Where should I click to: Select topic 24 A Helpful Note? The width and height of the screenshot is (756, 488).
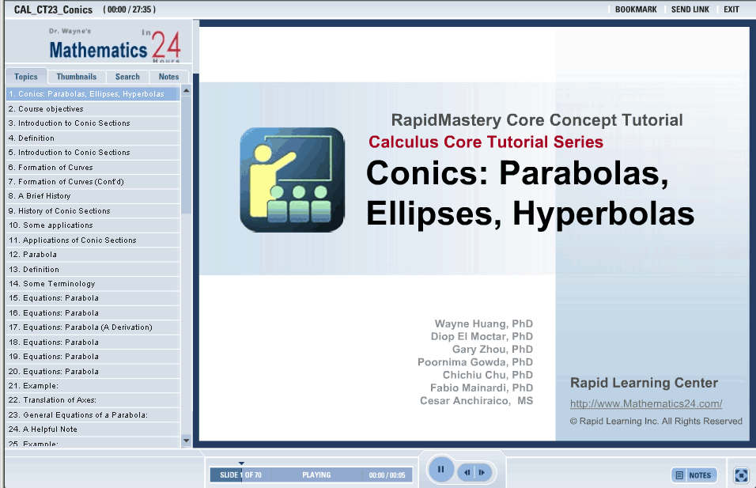click(x=93, y=429)
